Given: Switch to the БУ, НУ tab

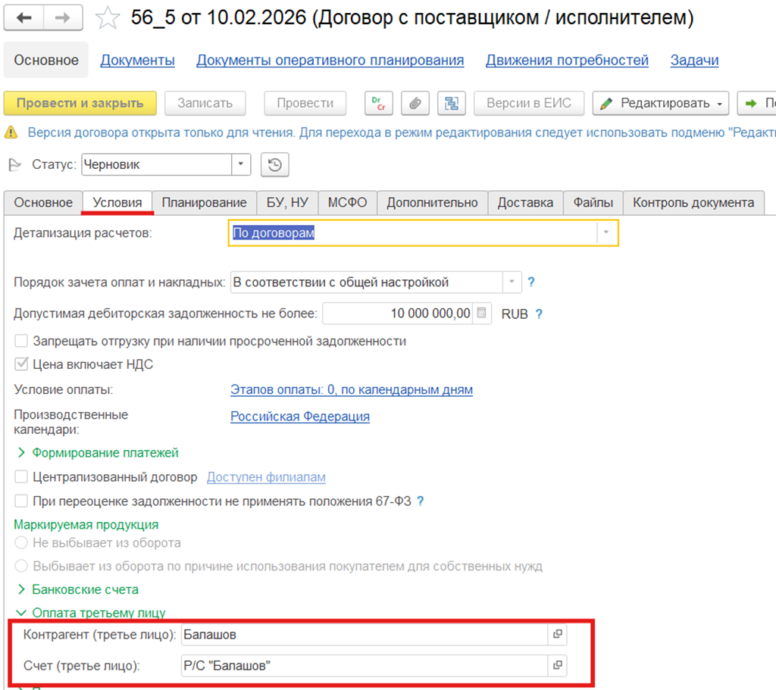Looking at the screenshot, I should click(x=287, y=202).
